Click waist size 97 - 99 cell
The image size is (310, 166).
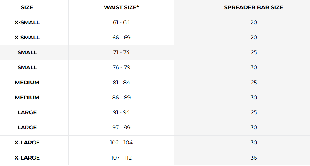(121, 128)
